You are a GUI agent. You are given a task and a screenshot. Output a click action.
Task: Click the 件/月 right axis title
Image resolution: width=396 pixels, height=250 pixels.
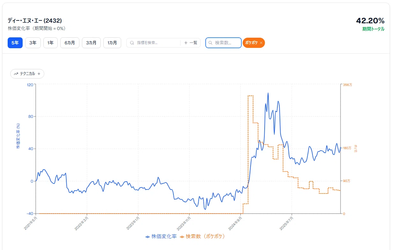click(x=356, y=148)
